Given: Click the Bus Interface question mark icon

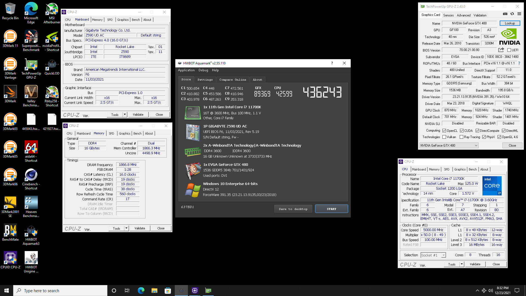Looking at the screenshot, I should (519, 63).
